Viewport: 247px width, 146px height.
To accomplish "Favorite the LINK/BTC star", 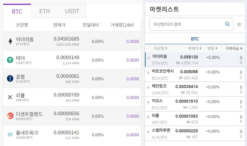I will [148, 87].
